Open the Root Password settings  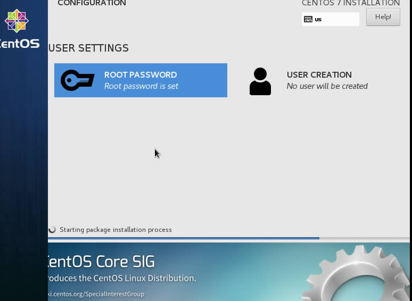141,80
